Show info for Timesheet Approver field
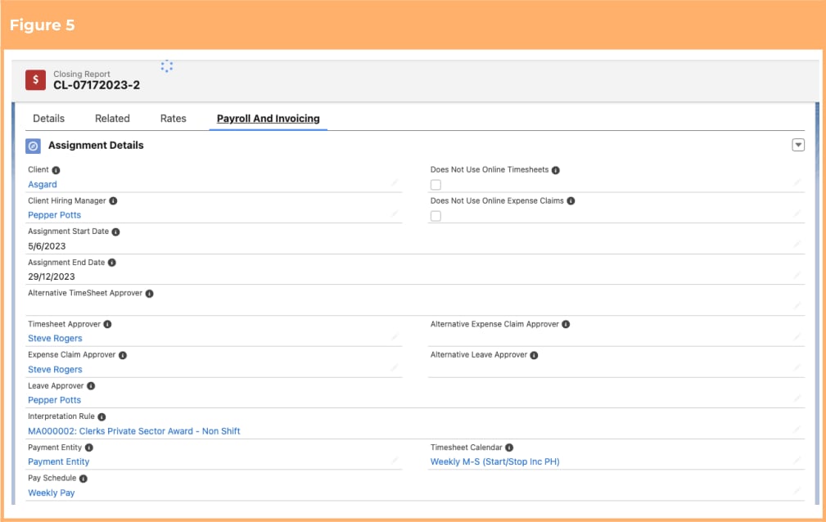826x522 pixels. point(107,325)
